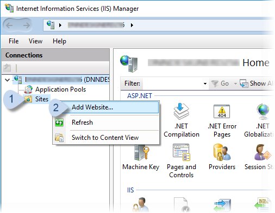The height and width of the screenshot is (213, 275).
Task: Click the server icon in Connections tree
Action: tap(18, 80)
